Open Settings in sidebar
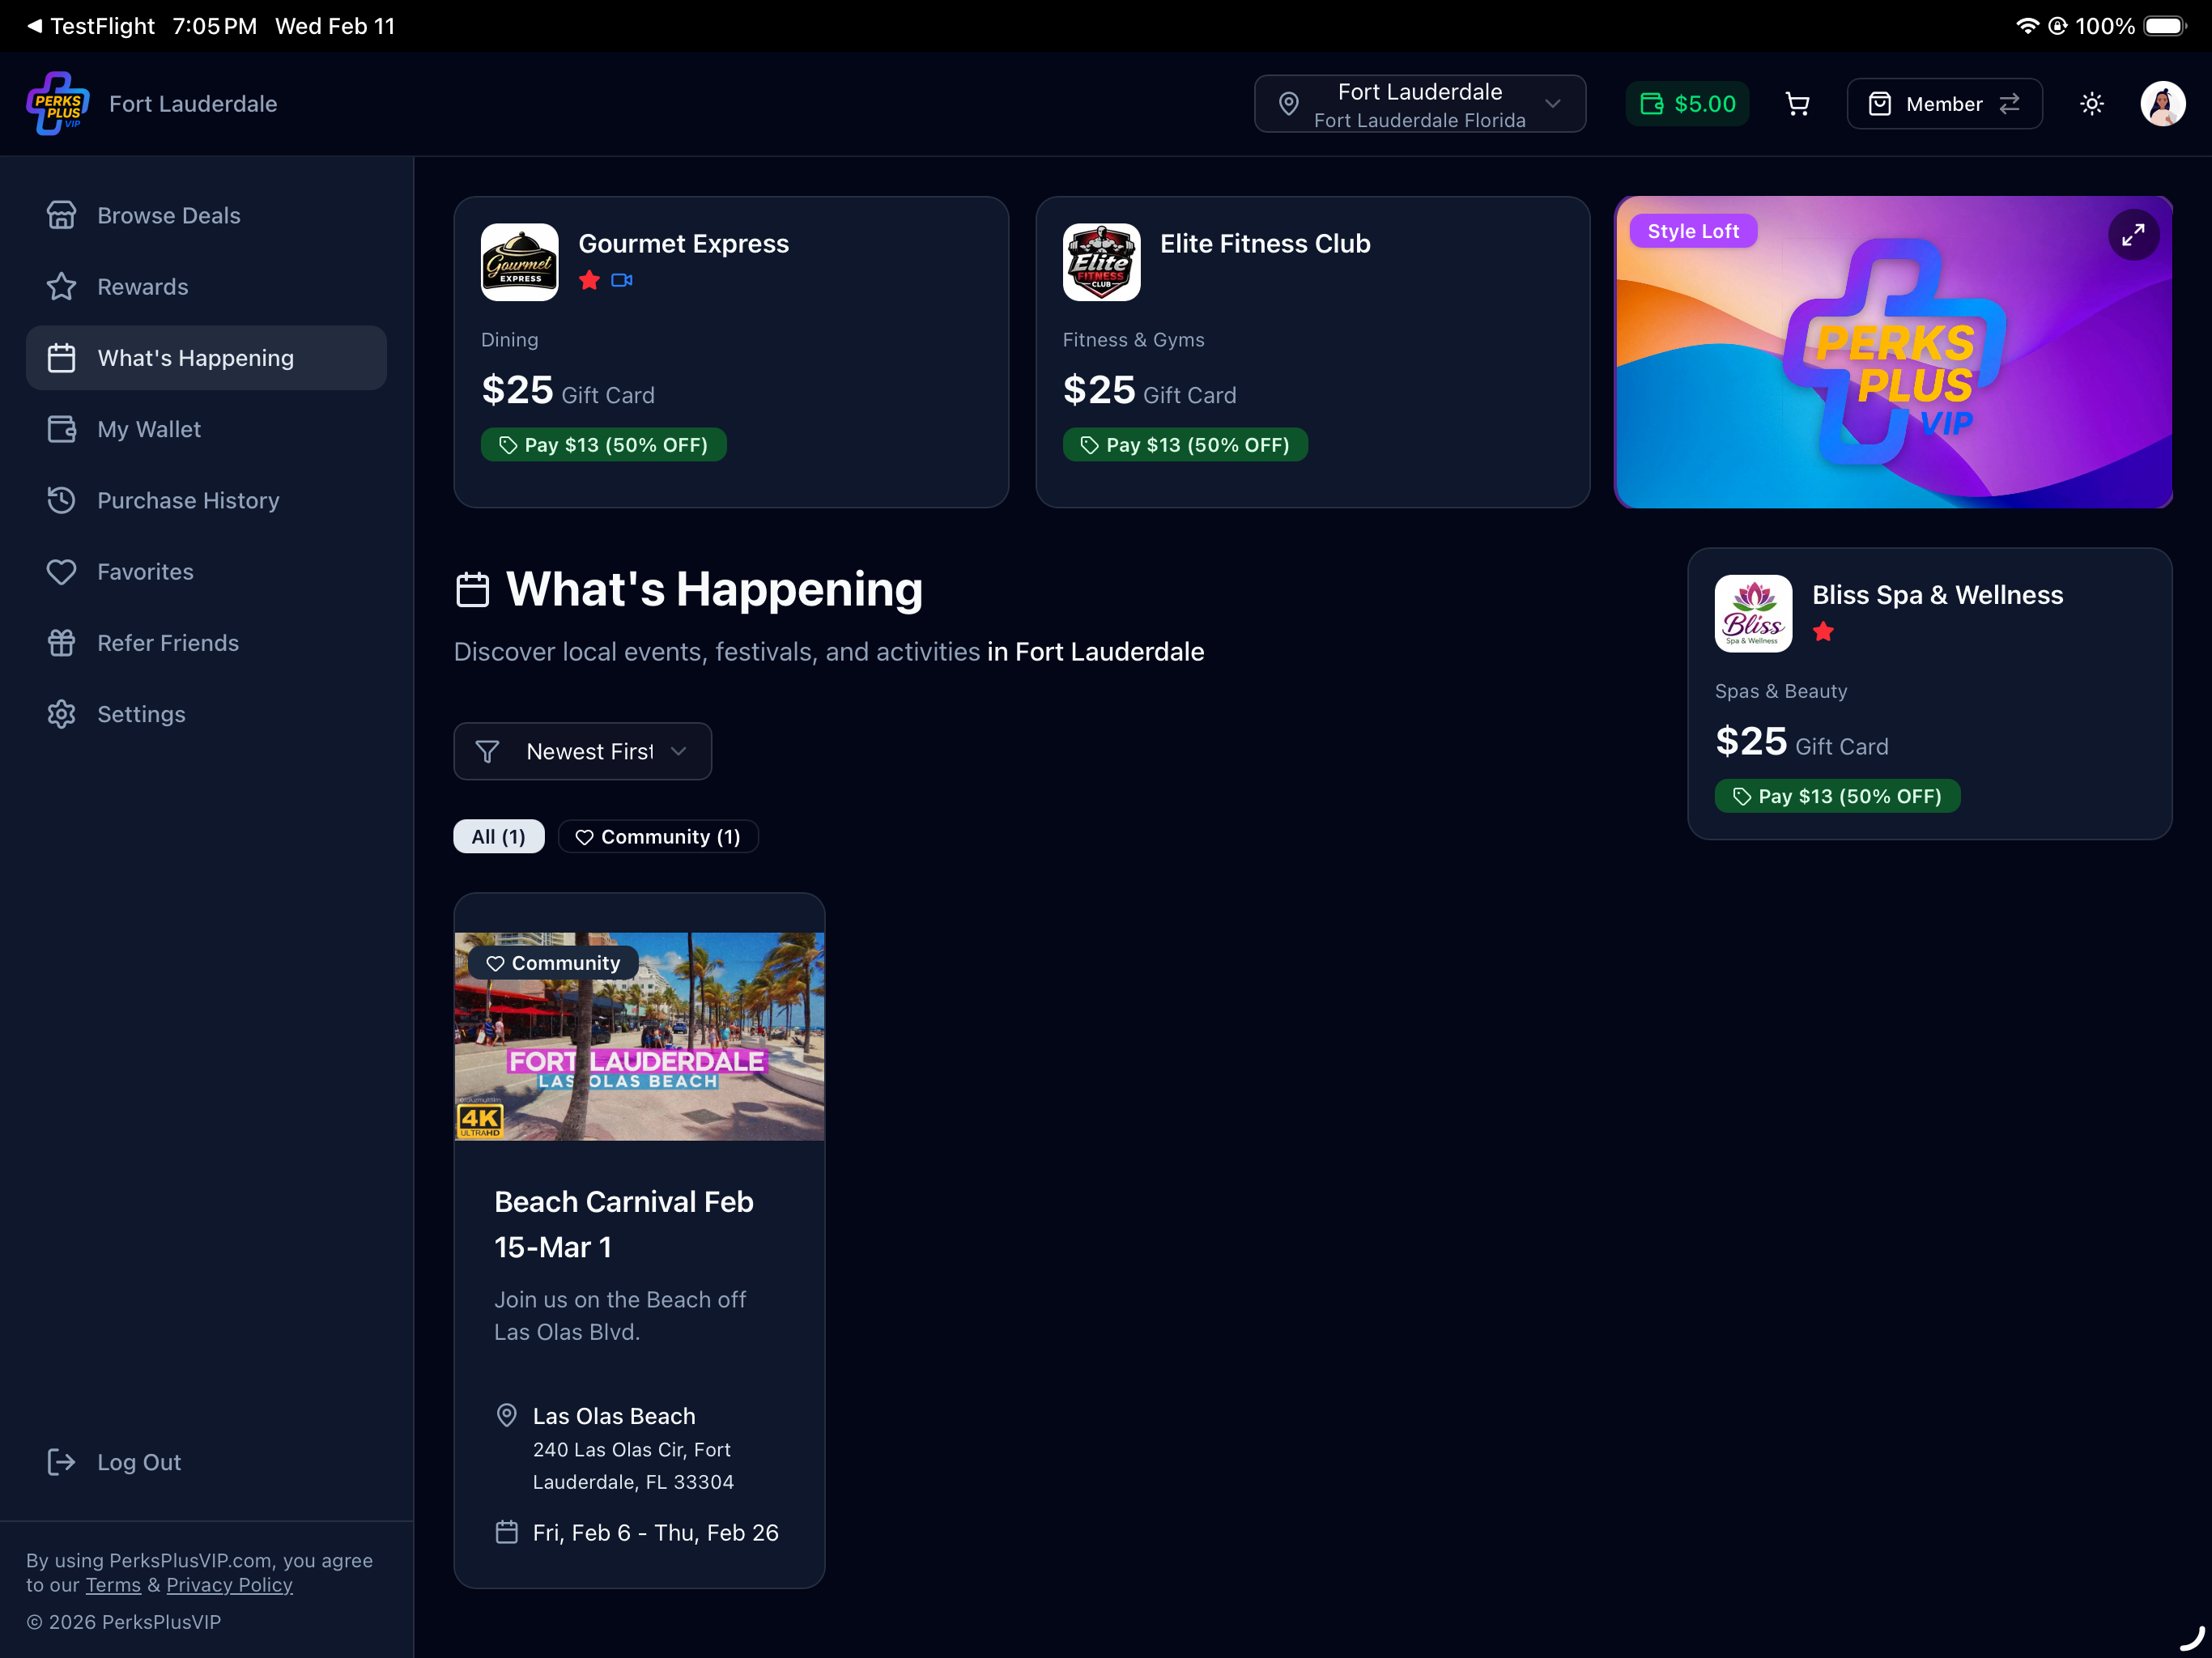The height and width of the screenshot is (1658, 2212). (x=206, y=714)
